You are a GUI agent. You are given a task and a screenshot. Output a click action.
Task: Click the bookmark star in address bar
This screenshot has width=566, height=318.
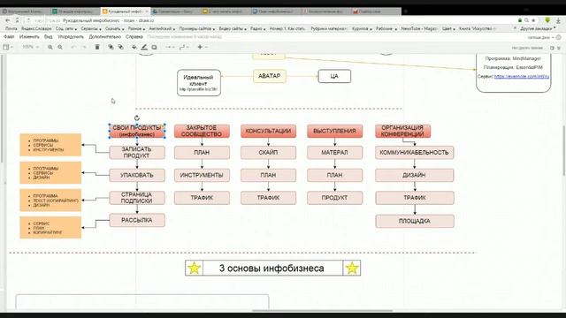(x=533, y=20)
